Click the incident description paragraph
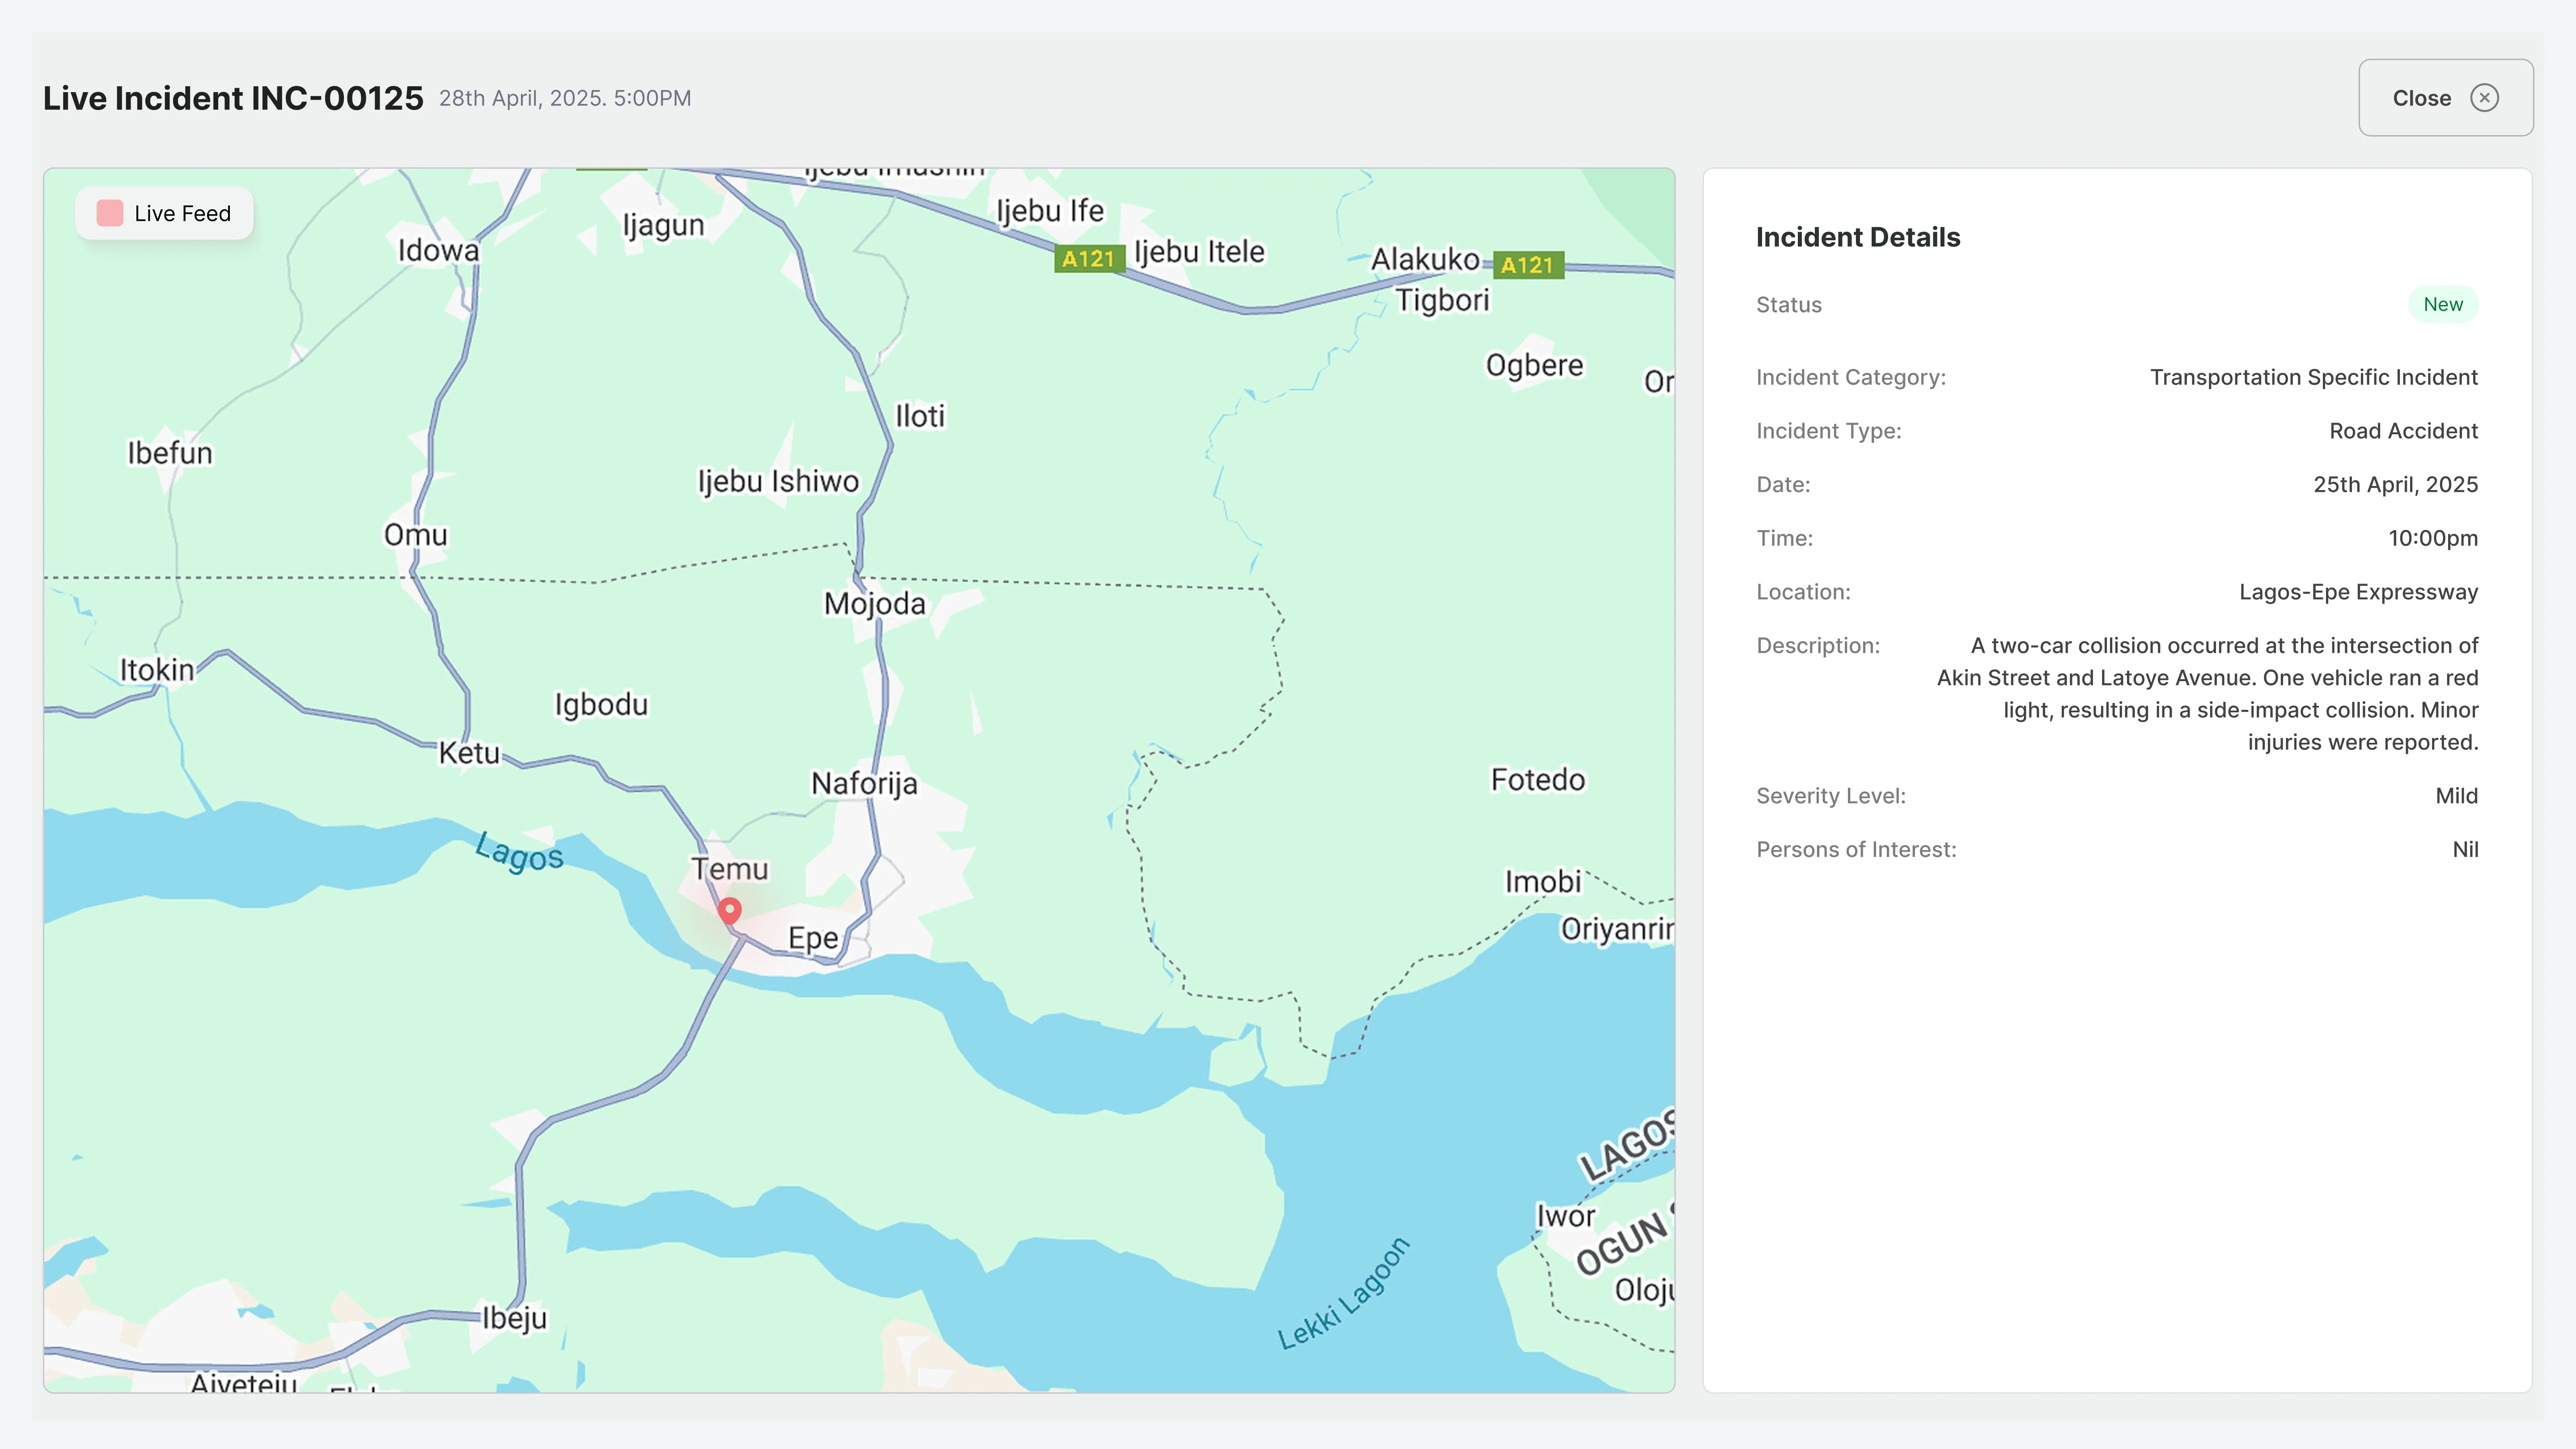The width and height of the screenshot is (2576, 1449). coord(2208,694)
